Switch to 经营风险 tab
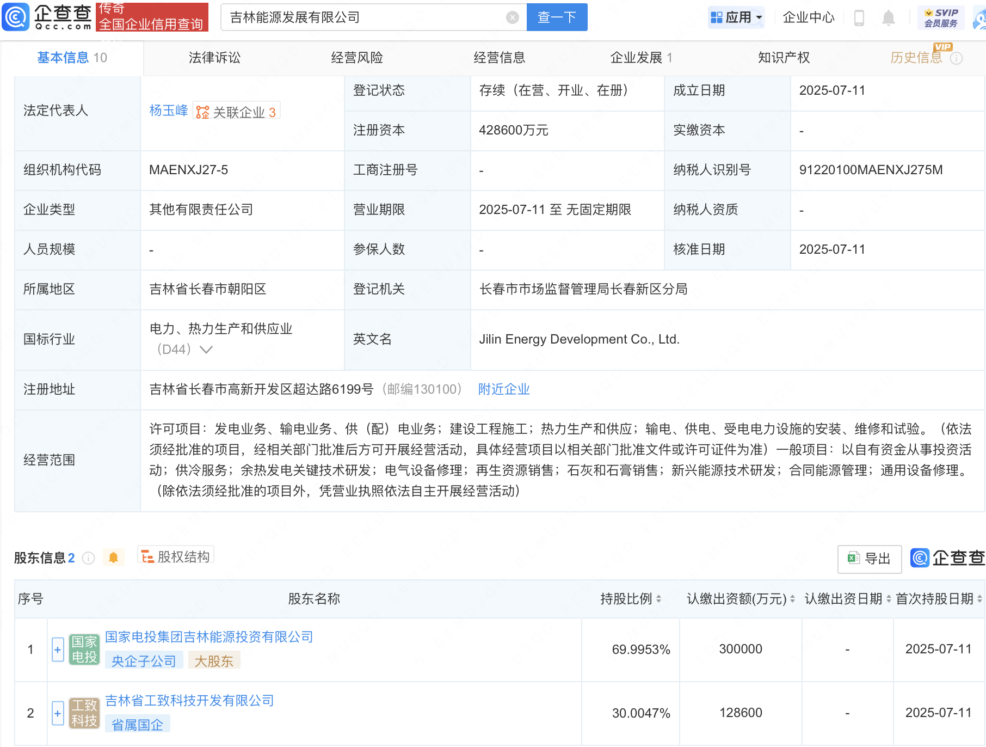Screen dimensions: 986x747 point(357,58)
